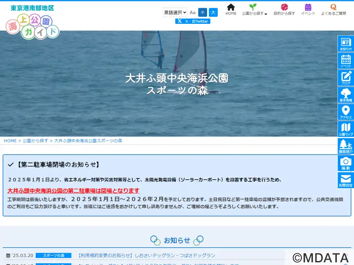Open 公園マップ sidebar map icon

pos(346,129)
